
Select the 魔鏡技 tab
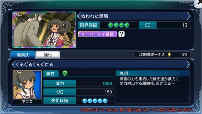pyautogui.click(x=23, y=55)
